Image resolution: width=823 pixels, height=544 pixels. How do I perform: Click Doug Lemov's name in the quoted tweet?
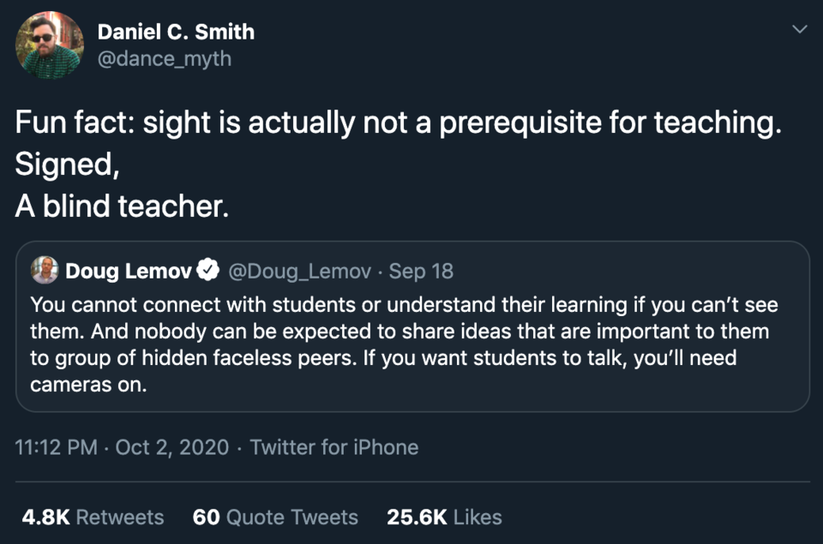(x=129, y=271)
